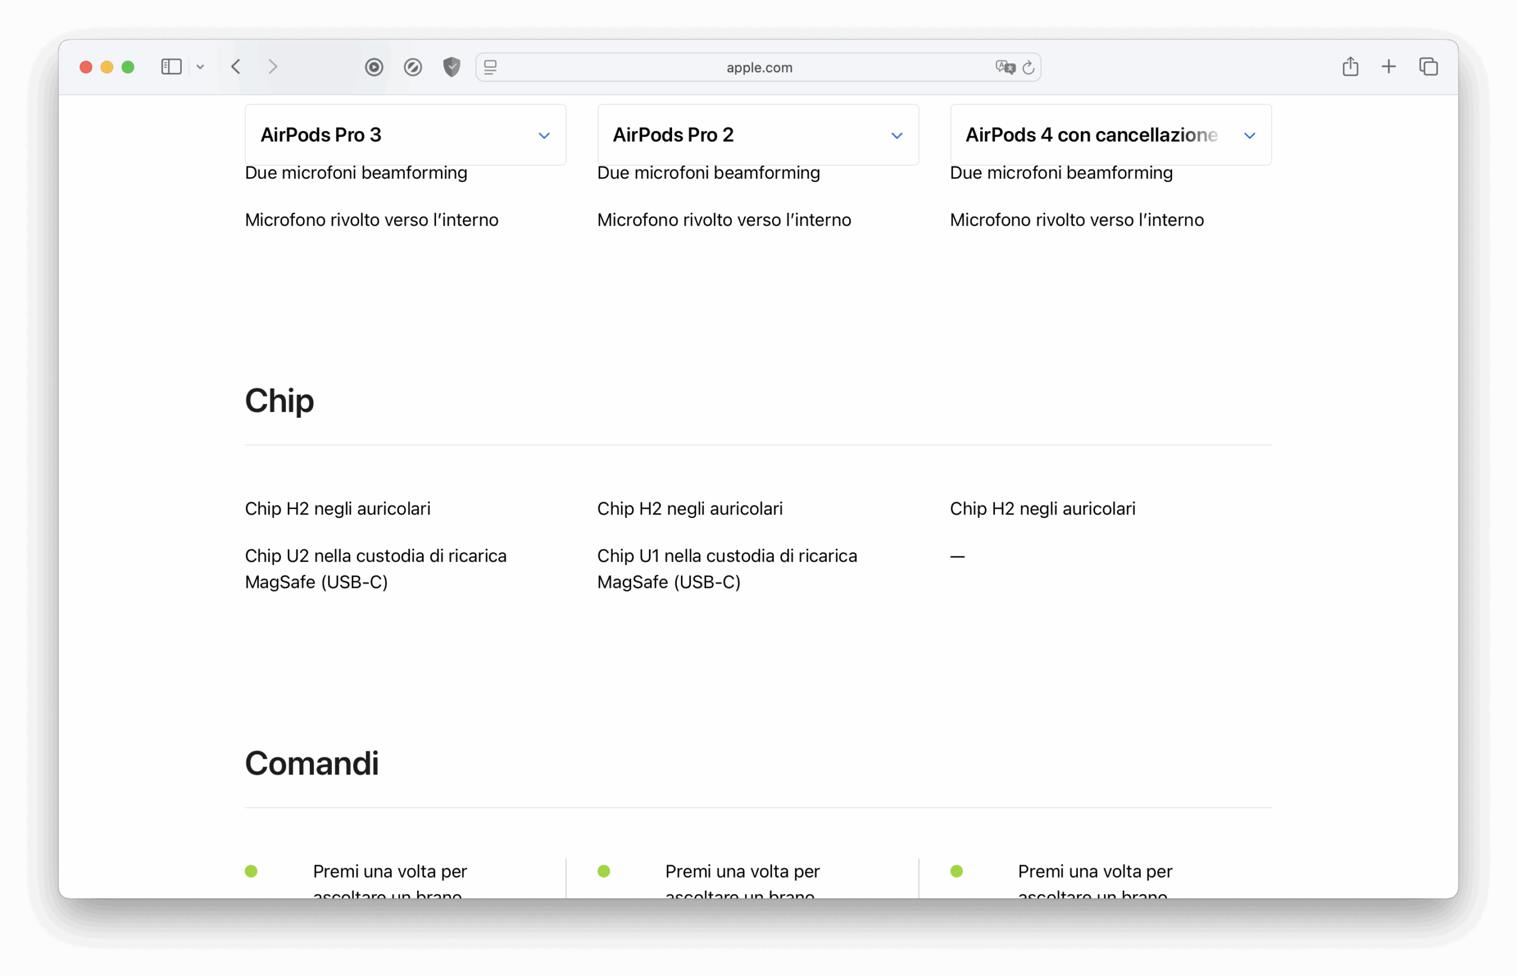Click the green dot in AirPods 4 column
The width and height of the screenshot is (1517, 976).
[957, 872]
